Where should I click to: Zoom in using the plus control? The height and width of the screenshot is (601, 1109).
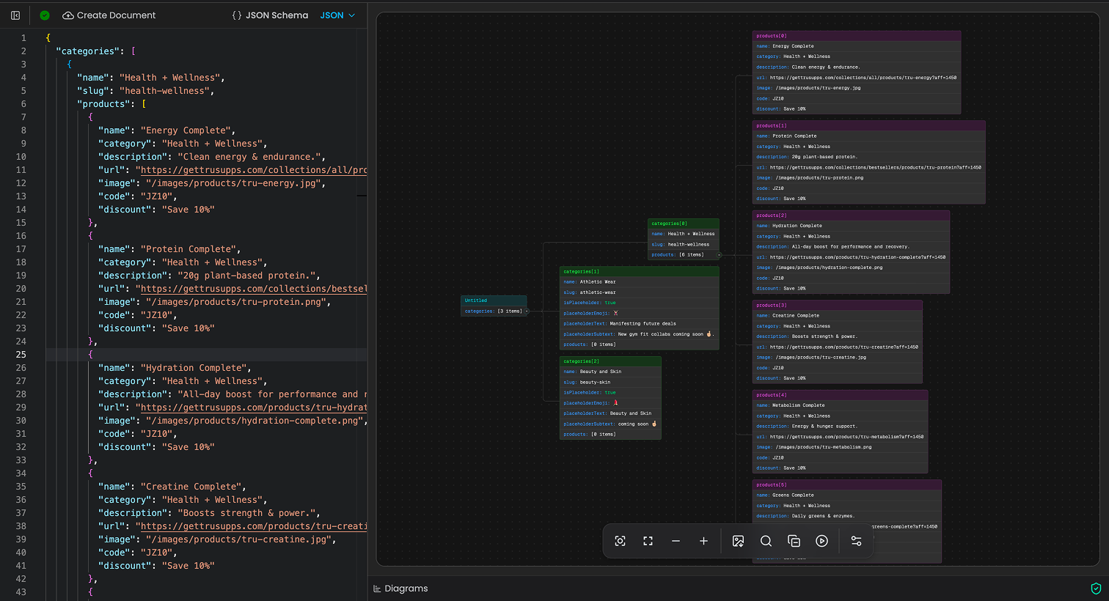[x=703, y=541]
